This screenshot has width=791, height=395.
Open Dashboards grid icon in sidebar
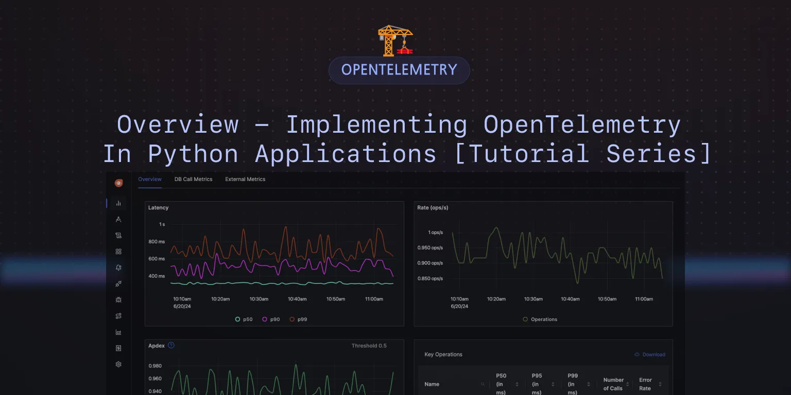click(x=118, y=252)
